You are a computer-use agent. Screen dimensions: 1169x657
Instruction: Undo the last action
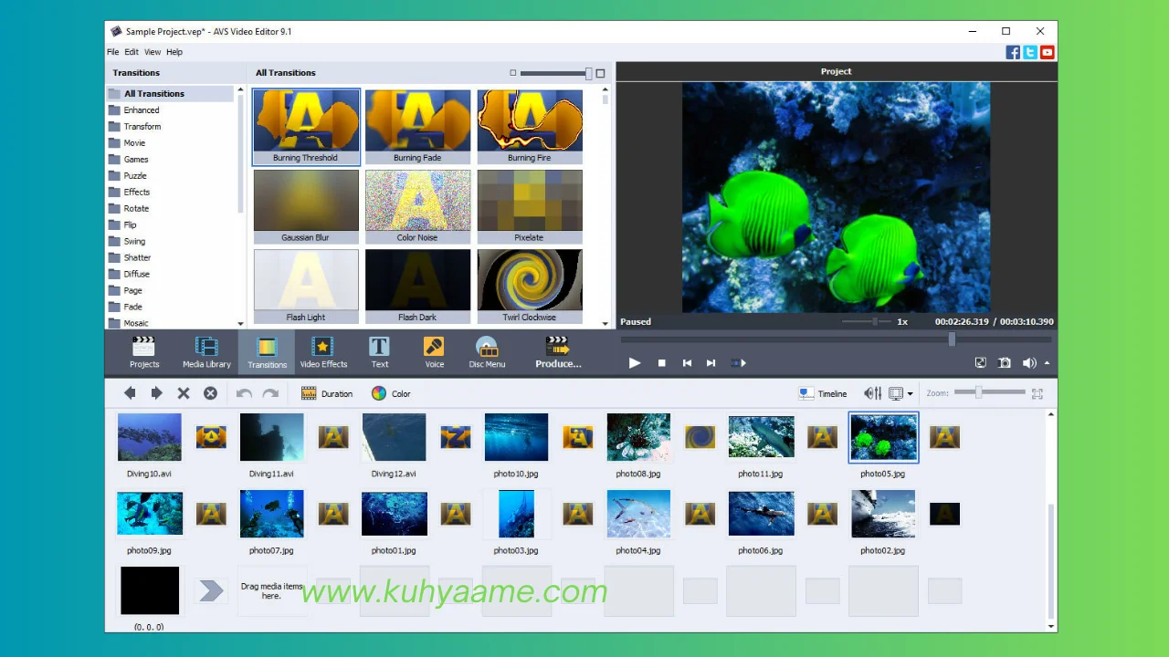pos(244,393)
